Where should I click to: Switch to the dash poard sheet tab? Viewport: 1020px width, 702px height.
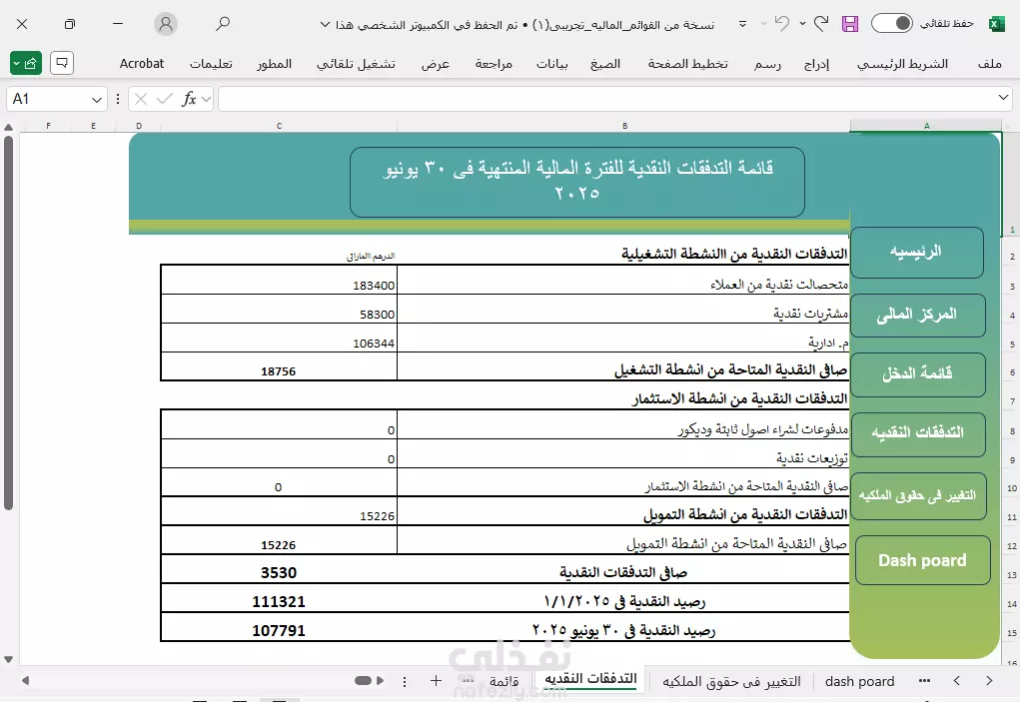pos(859,681)
